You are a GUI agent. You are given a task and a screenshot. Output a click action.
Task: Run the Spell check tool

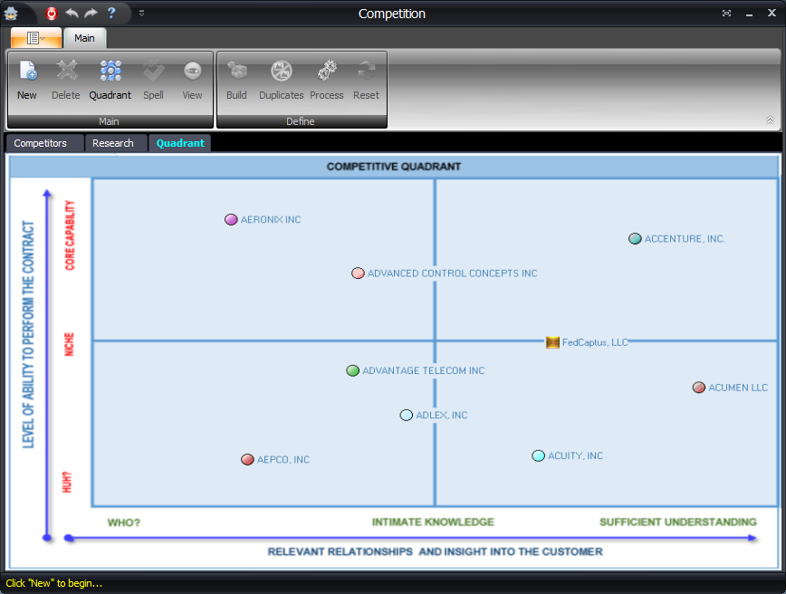coord(153,71)
